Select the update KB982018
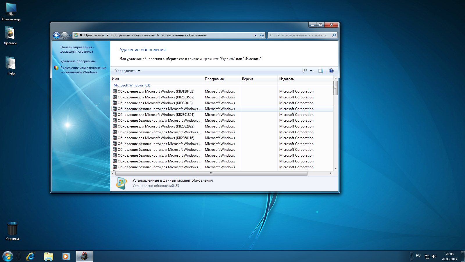The height and width of the screenshot is (262, 465). [222, 103]
